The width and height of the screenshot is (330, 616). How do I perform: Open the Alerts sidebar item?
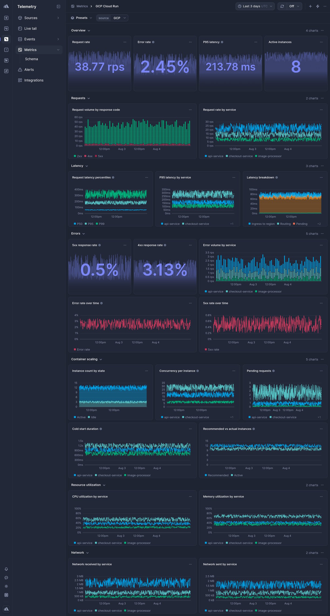39,70
